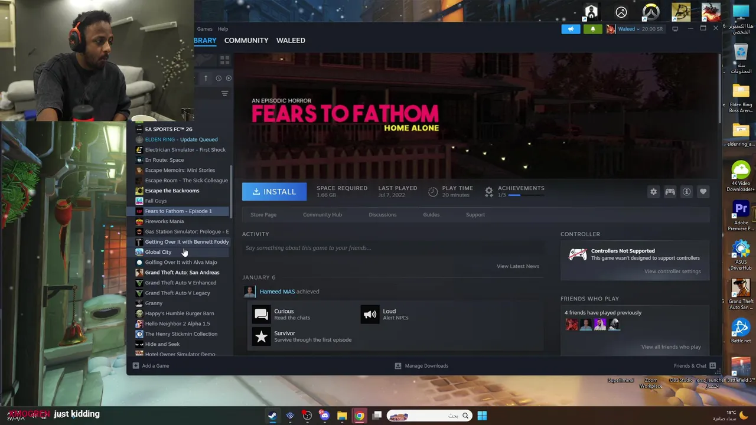Click the library list scrollbar
The width and height of the screenshot is (756, 425).
(231, 191)
